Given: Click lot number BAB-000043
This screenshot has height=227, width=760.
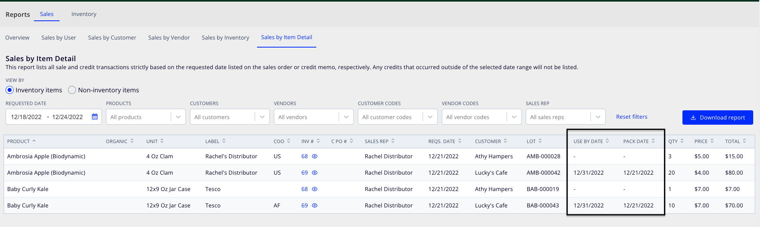Looking at the screenshot, I should coord(543,205).
